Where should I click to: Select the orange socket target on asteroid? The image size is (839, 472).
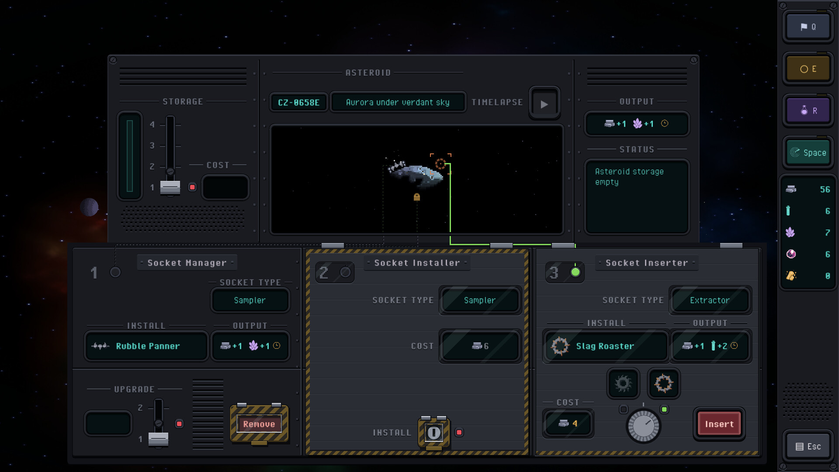[440, 164]
